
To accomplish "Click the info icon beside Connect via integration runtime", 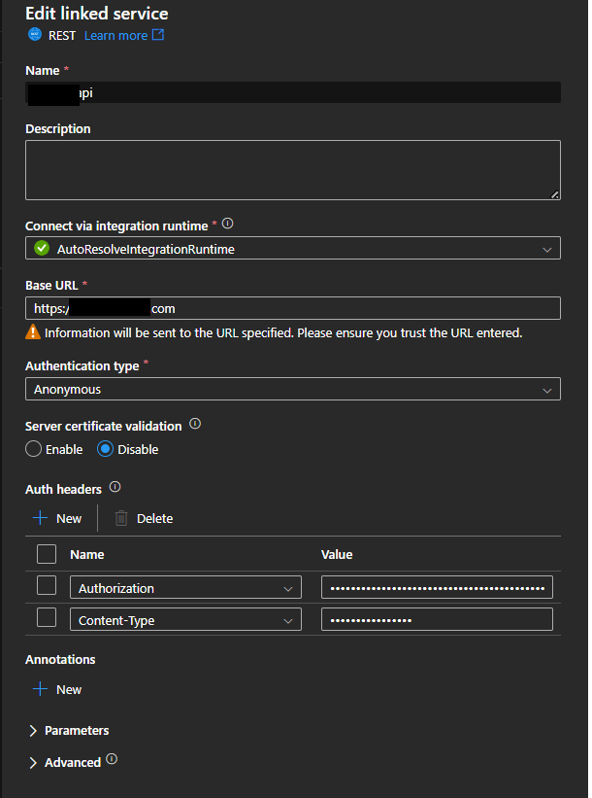I will tap(227, 223).
